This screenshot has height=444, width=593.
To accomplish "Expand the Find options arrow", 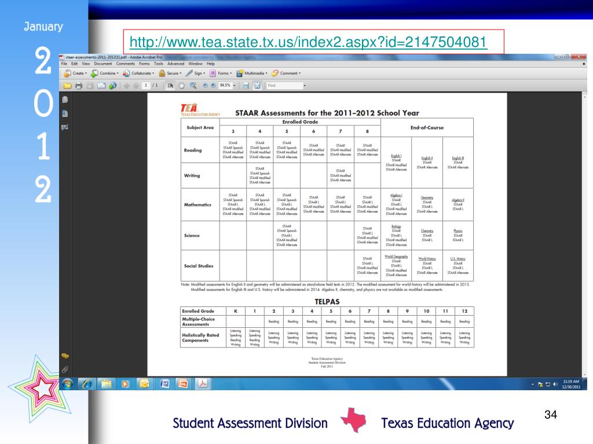I will coord(305,86).
